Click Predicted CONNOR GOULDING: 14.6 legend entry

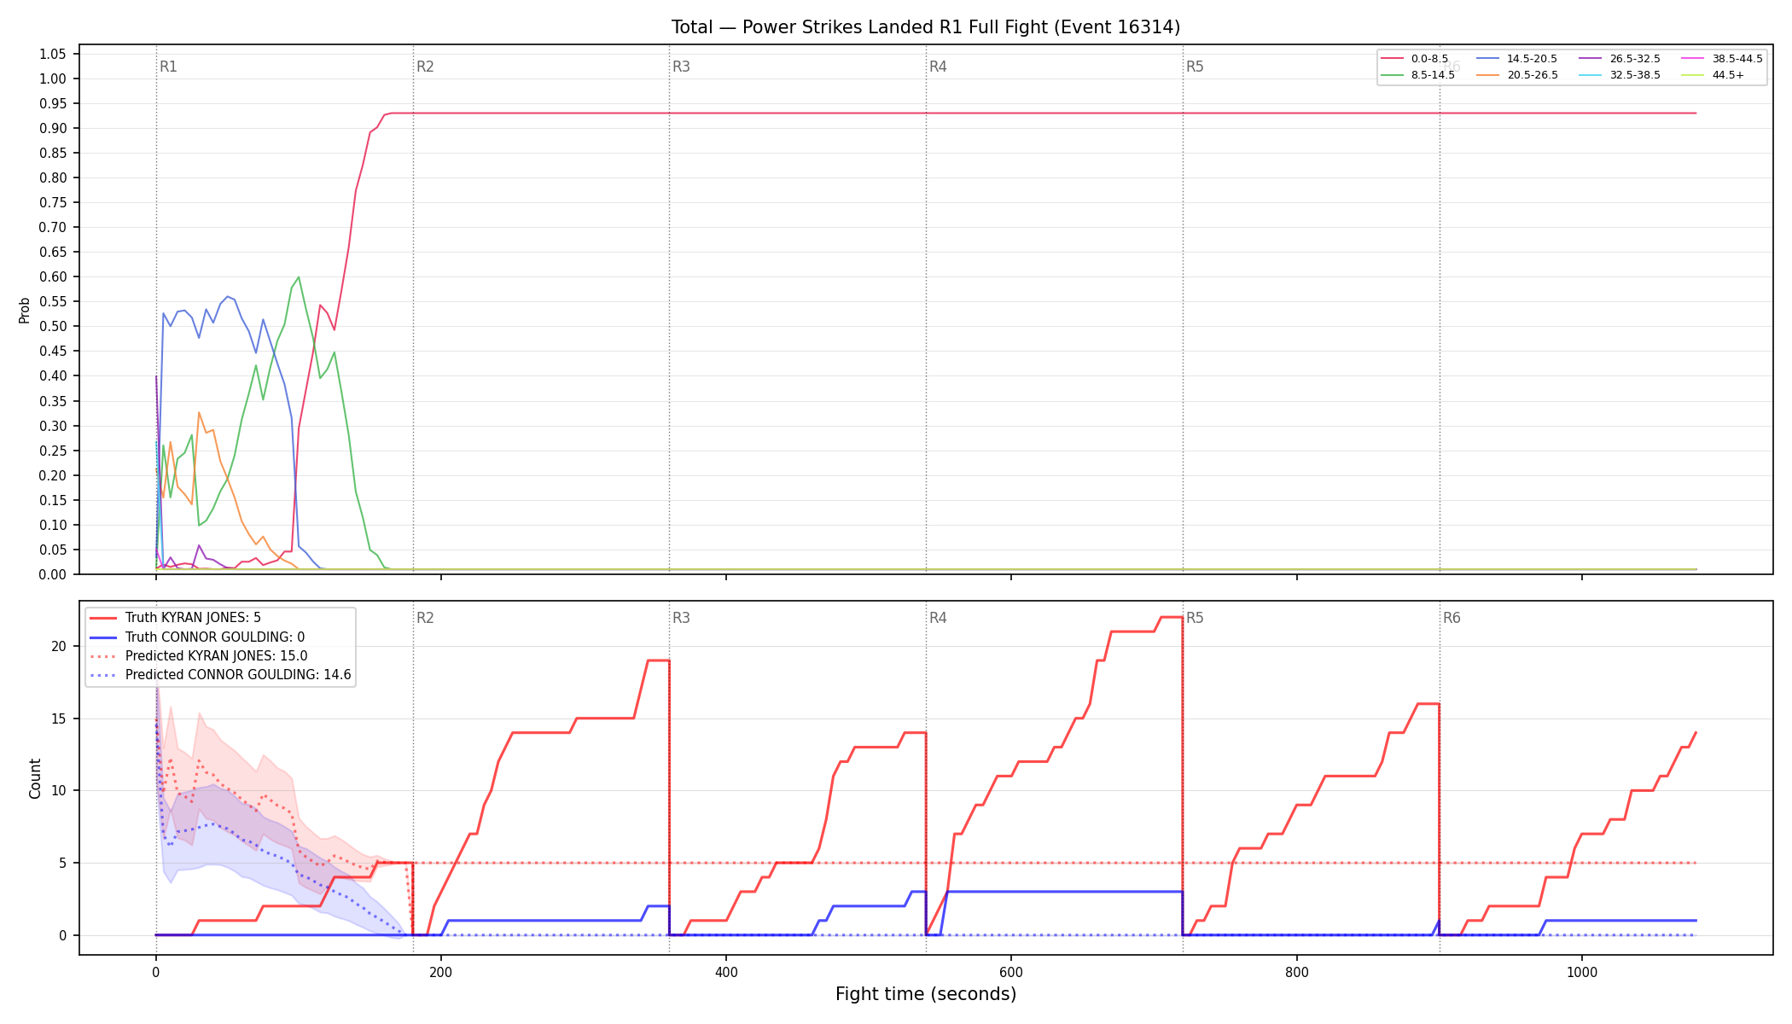click(220, 675)
